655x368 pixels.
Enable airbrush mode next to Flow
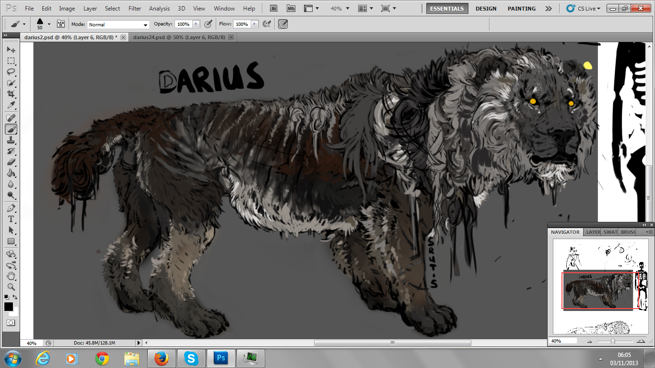267,24
